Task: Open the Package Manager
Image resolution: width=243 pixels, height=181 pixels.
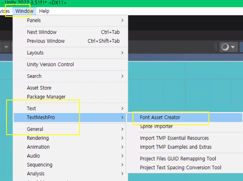Action: click(70, 97)
